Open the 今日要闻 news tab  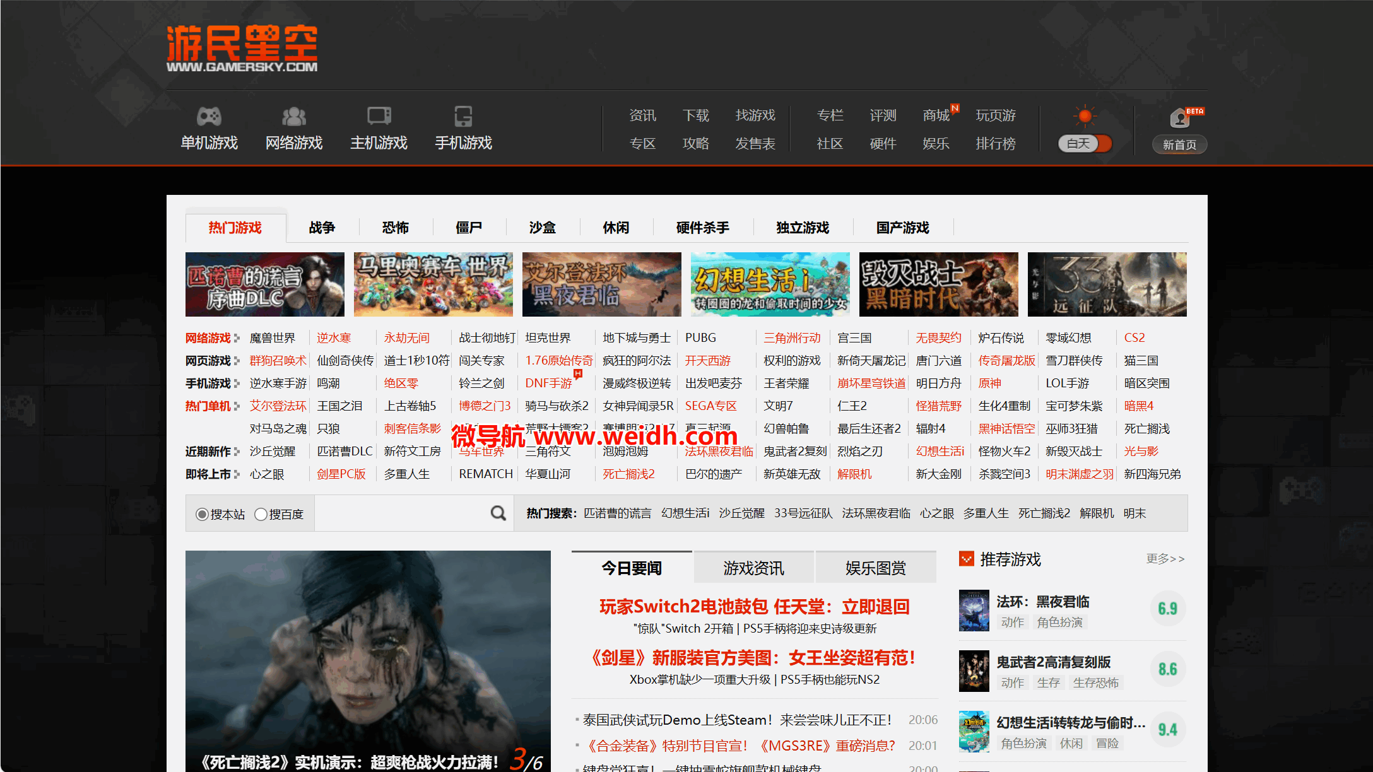pyautogui.click(x=632, y=568)
